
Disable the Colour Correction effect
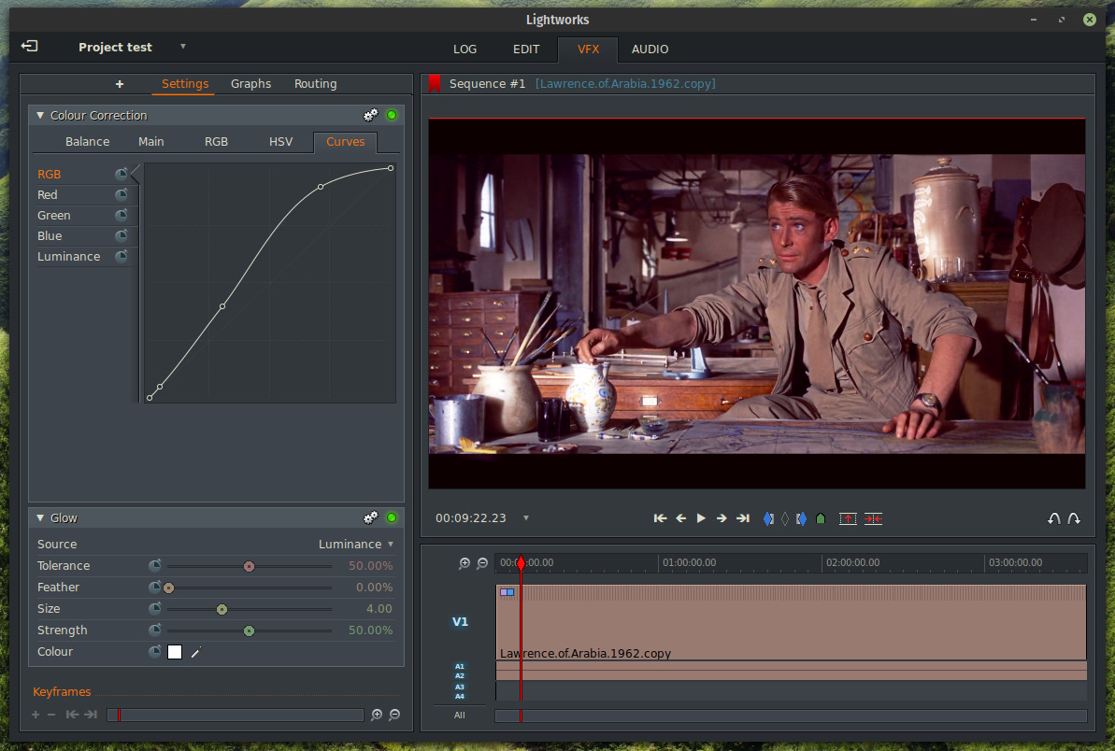[391, 115]
